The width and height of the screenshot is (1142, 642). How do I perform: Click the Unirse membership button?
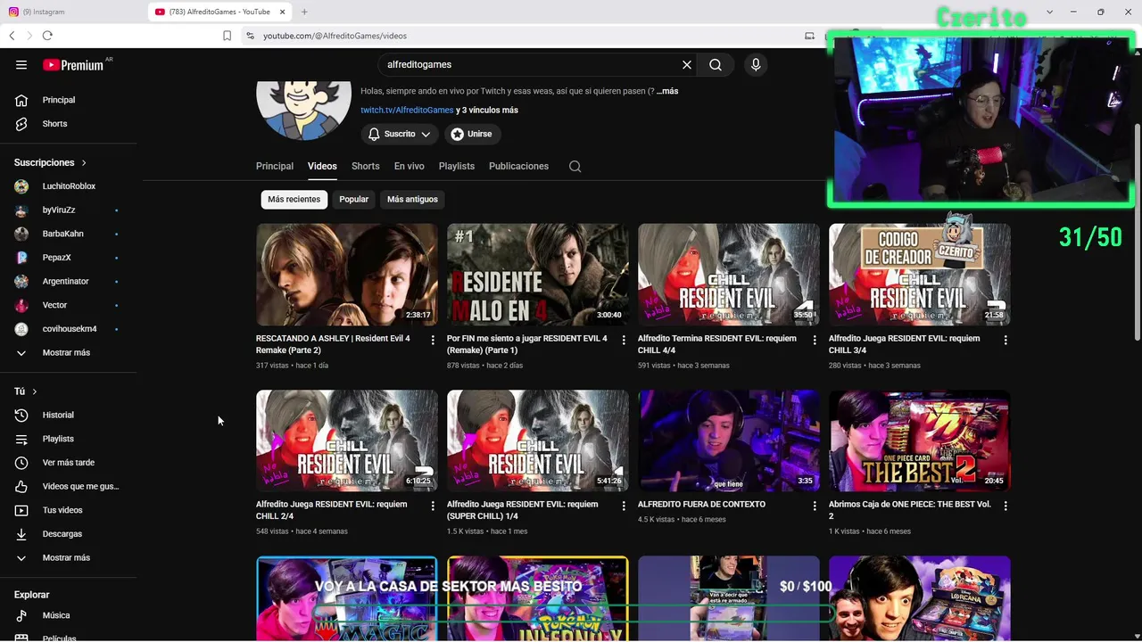(471, 134)
